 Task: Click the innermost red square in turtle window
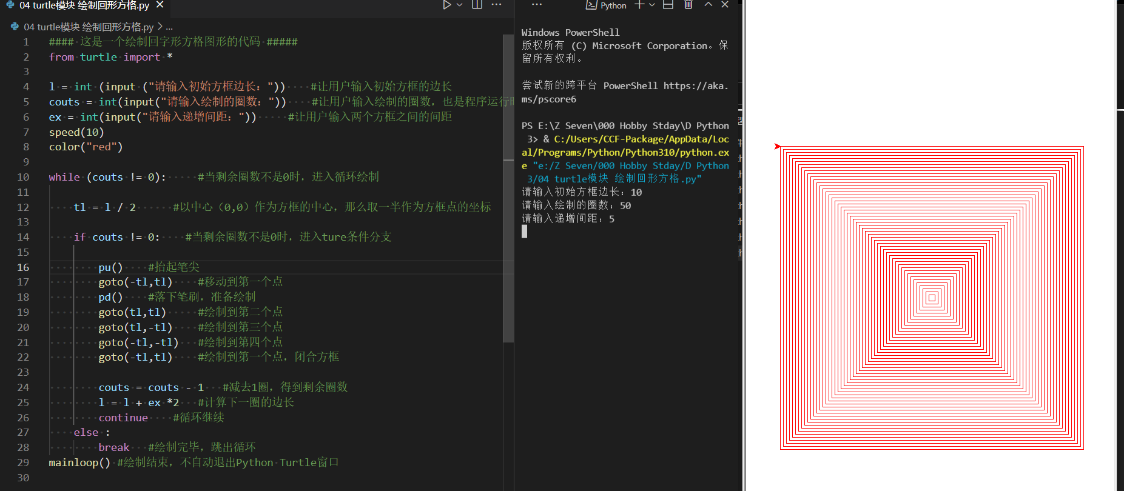pyautogui.click(x=932, y=298)
